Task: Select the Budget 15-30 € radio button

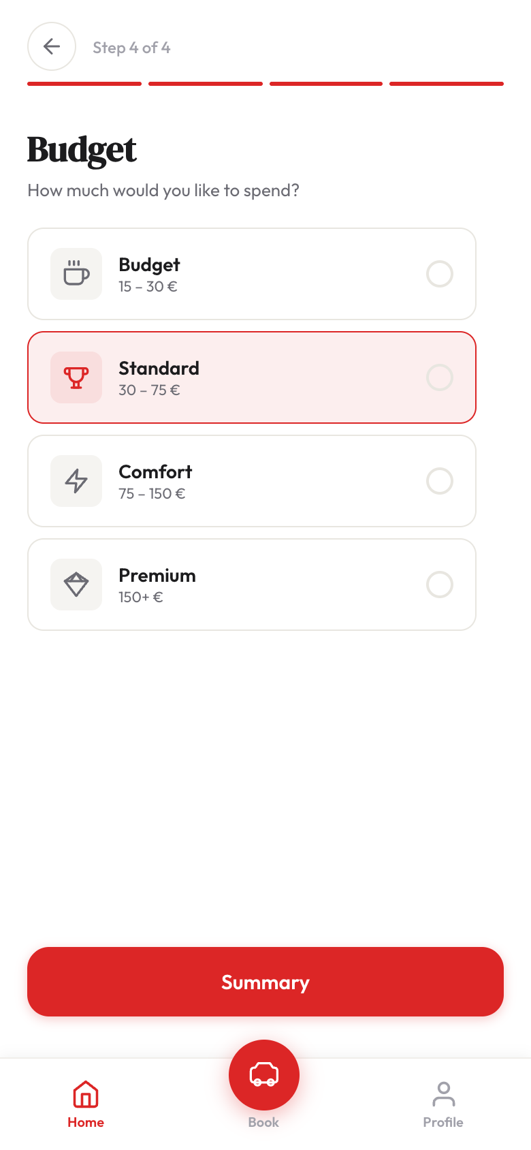Action: click(439, 274)
